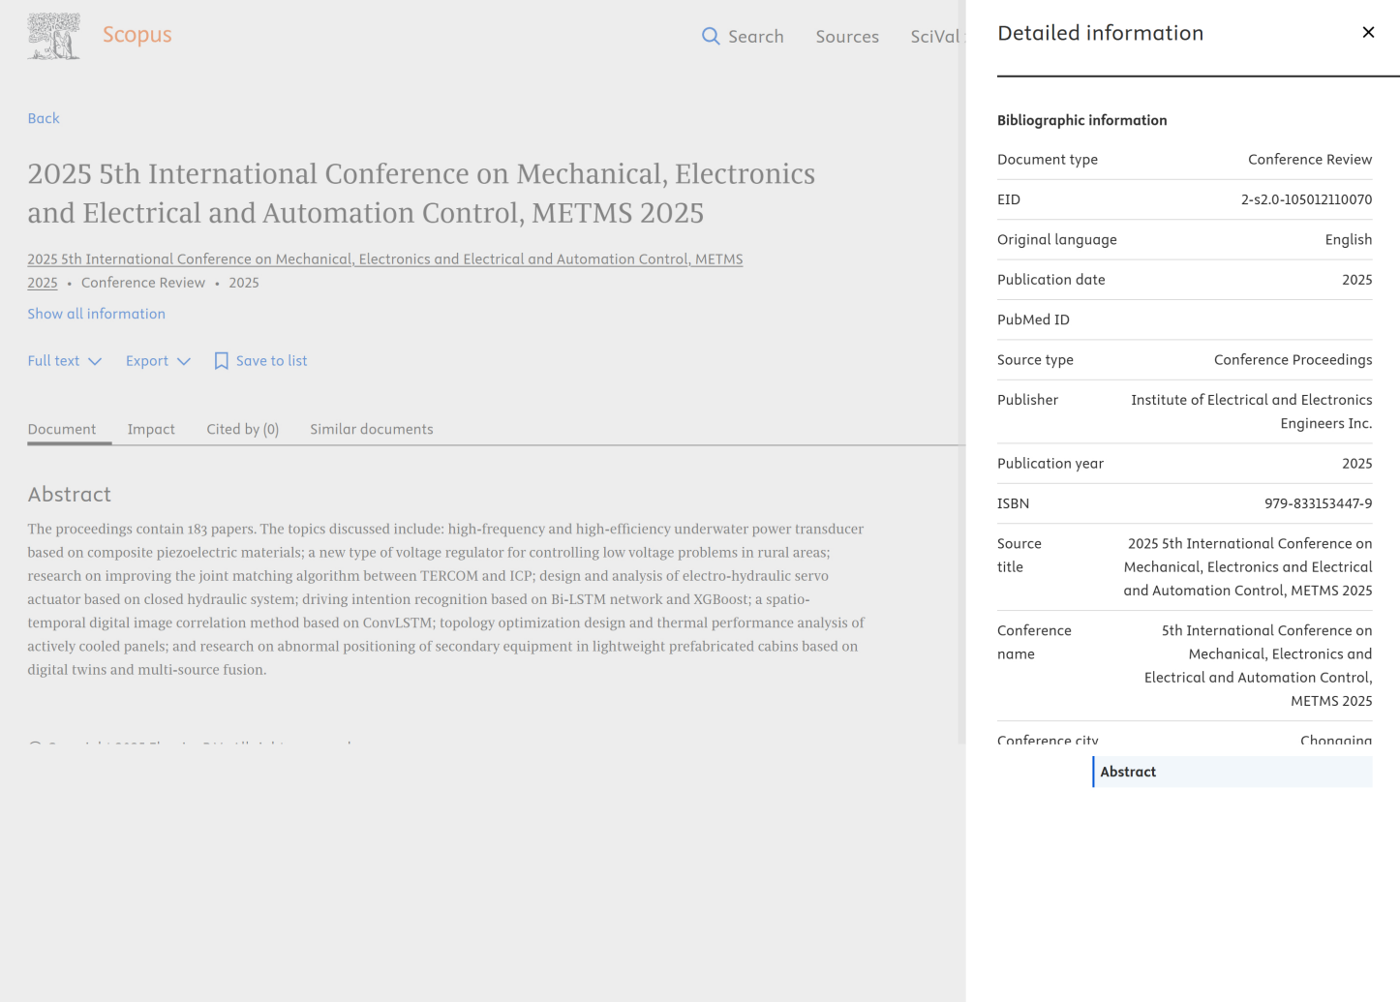Click the Scopus brand name text
This screenshot has width=1400, height=1002.
point(137,35)
